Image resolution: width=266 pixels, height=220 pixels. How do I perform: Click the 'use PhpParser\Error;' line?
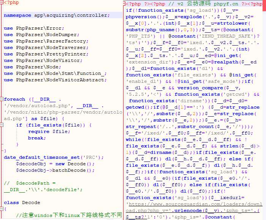(x=34, y=28)
